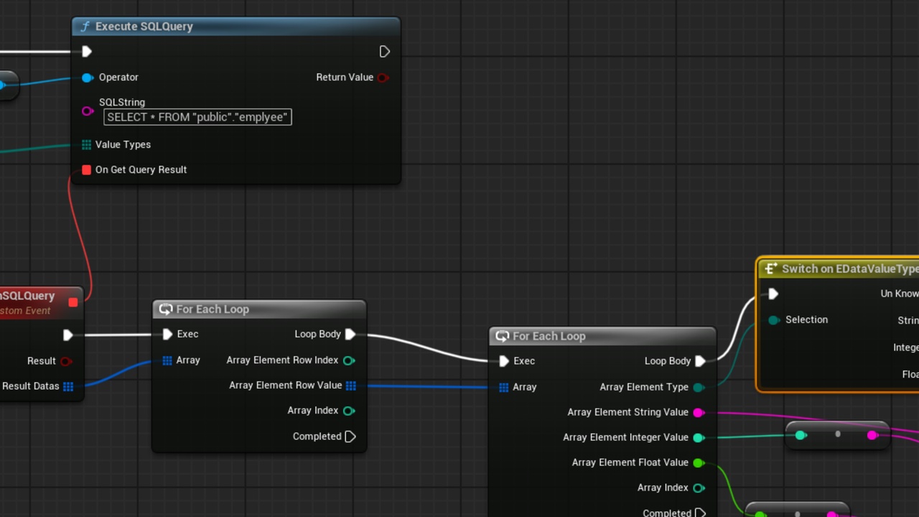
Task: Click the Array Element Float Value green pin
Action: point(698,462)
